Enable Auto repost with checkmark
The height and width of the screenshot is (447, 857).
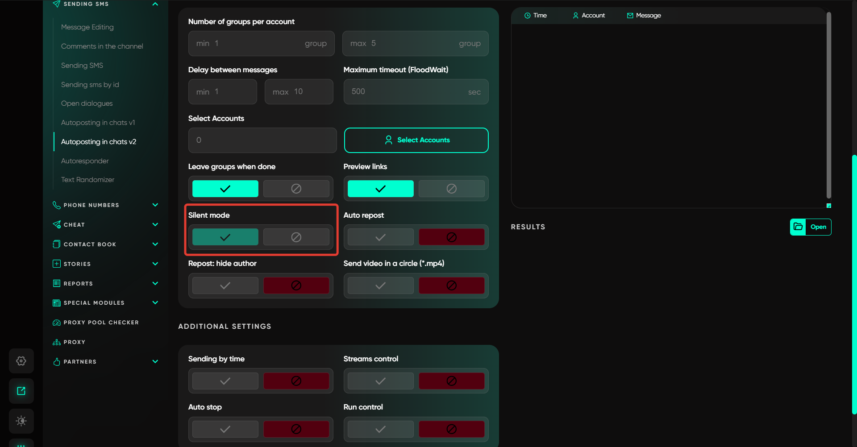click(x=380, y=237)
